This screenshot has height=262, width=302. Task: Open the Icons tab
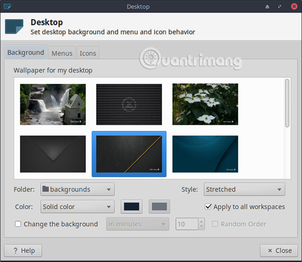[x=88, y=53]
